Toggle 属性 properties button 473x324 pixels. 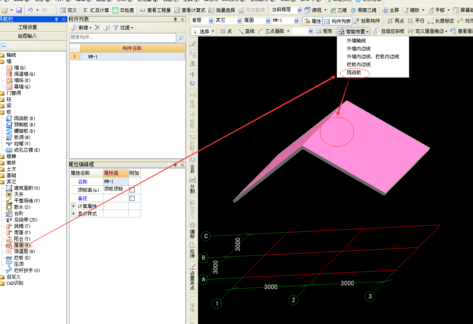[312, 21]
